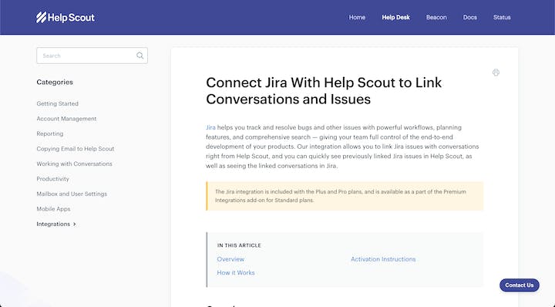Click the Categories heading

click(55, 83)
